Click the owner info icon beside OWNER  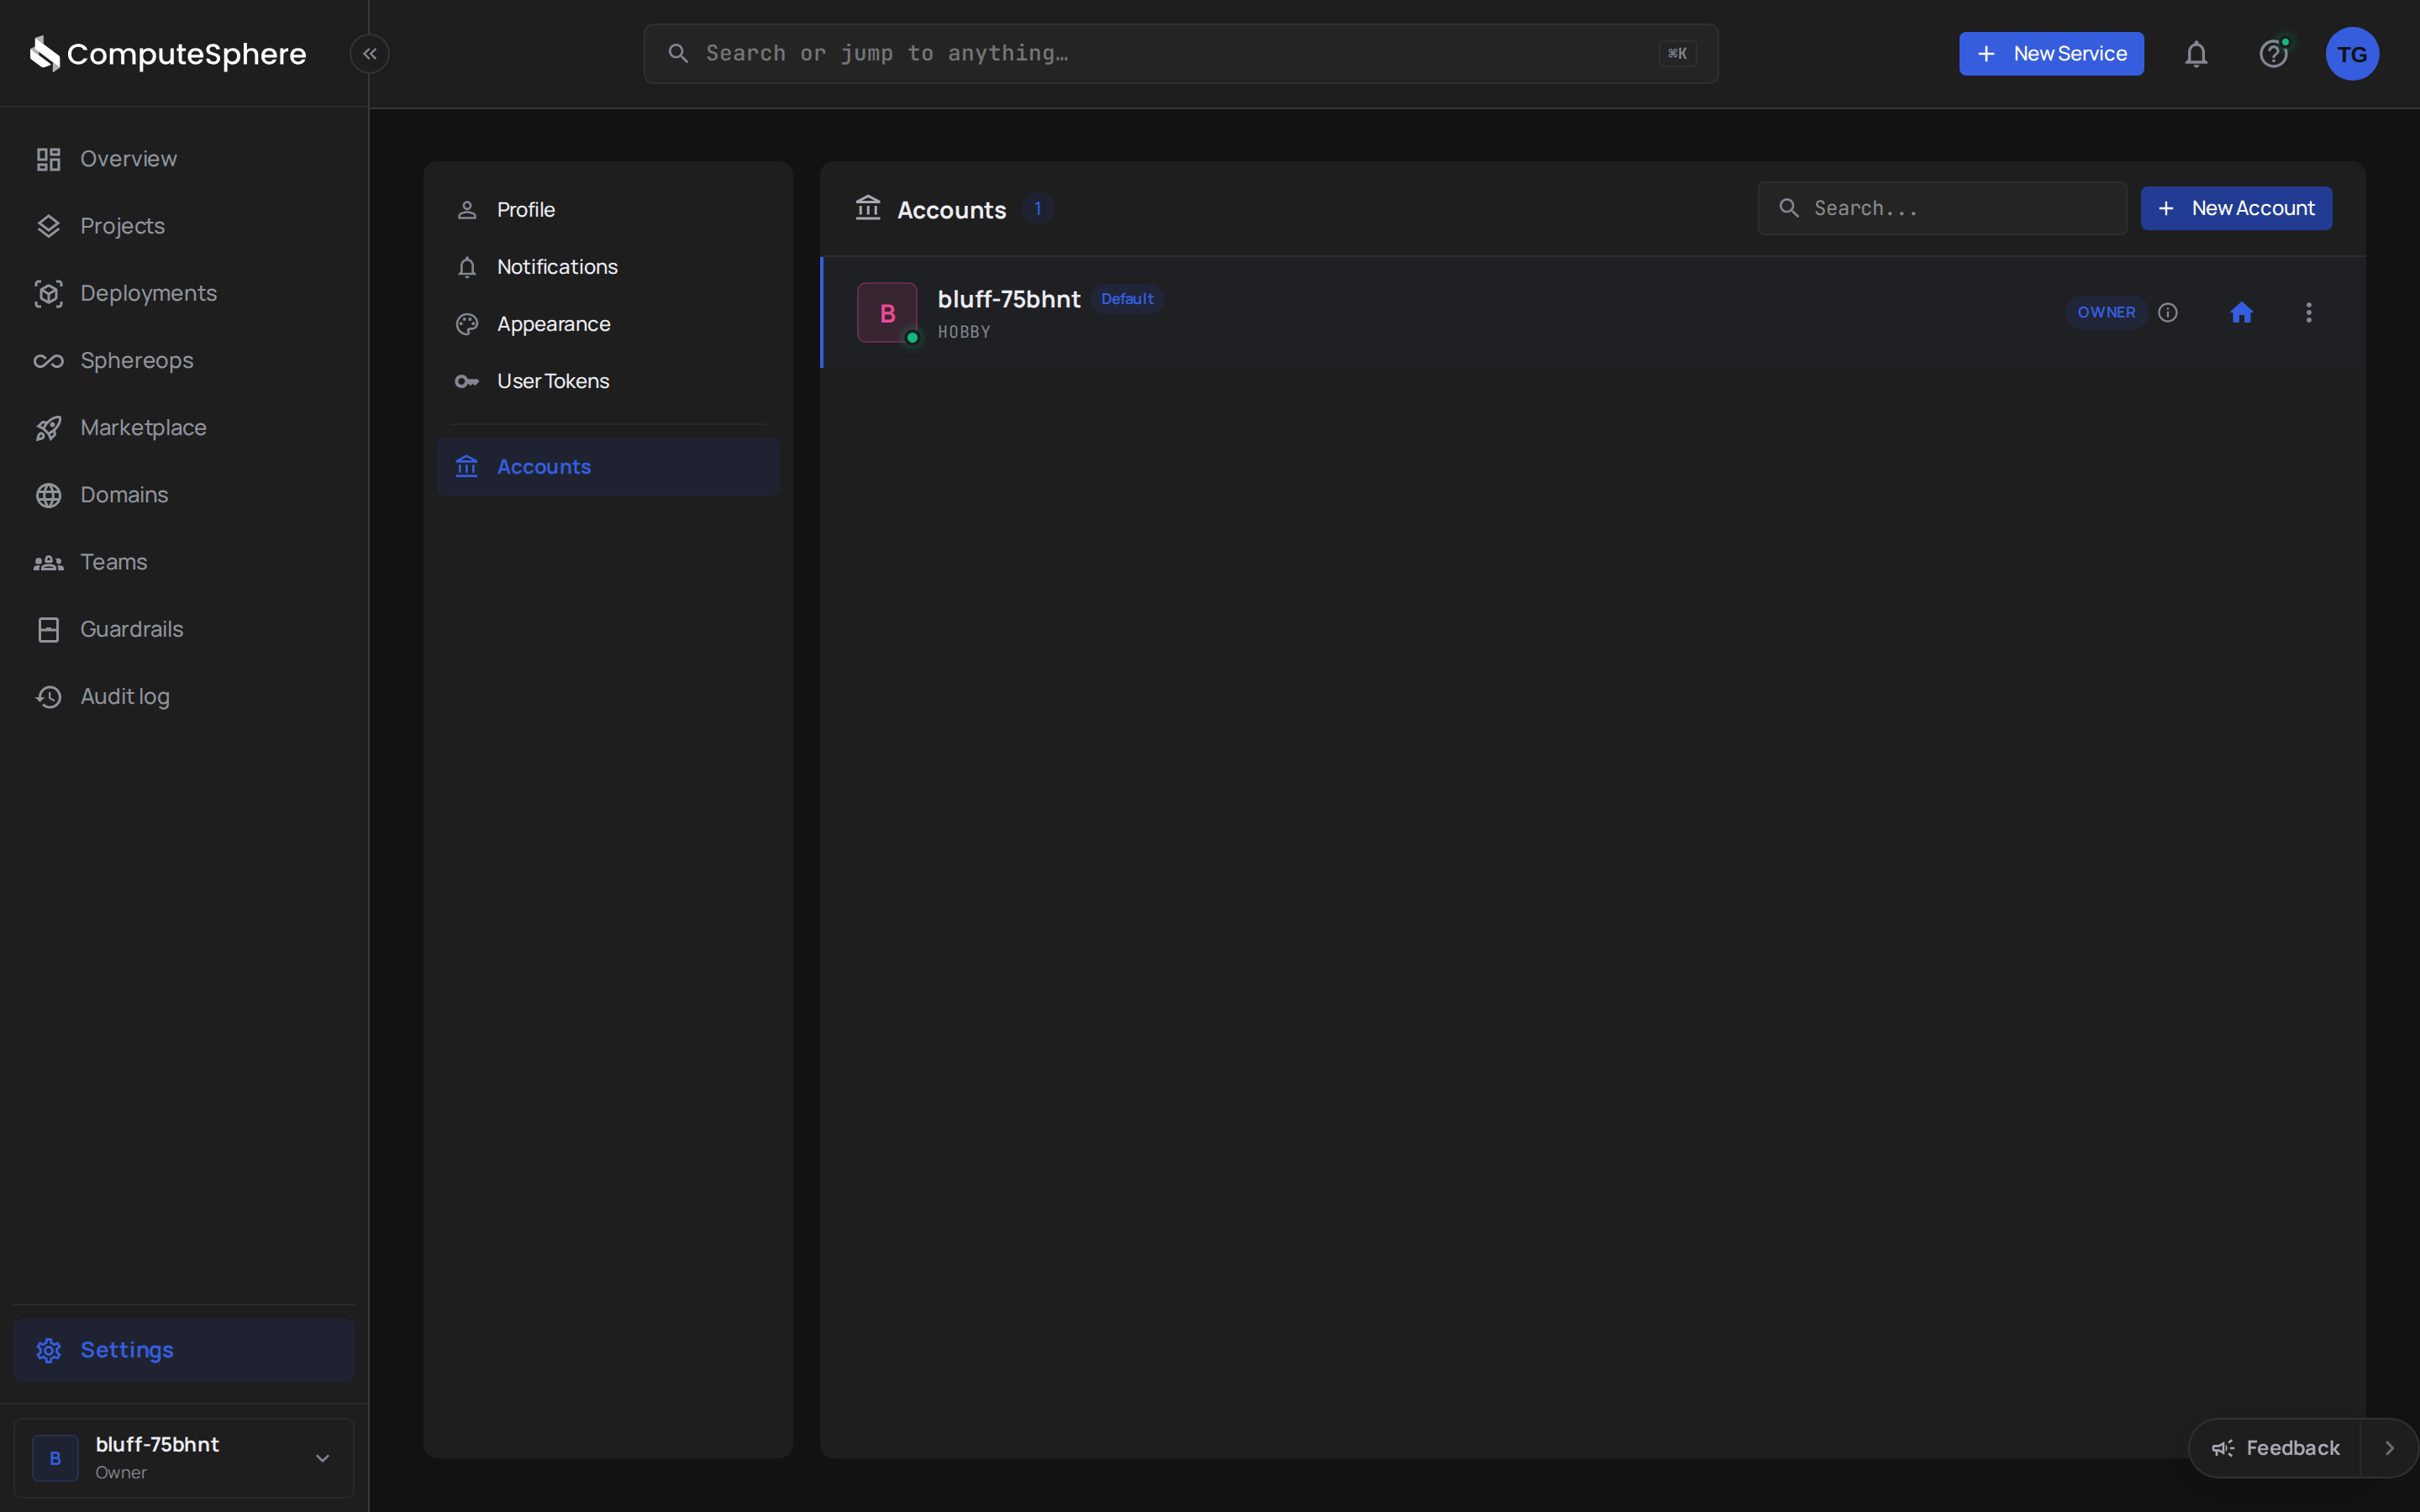(2168, 313)
